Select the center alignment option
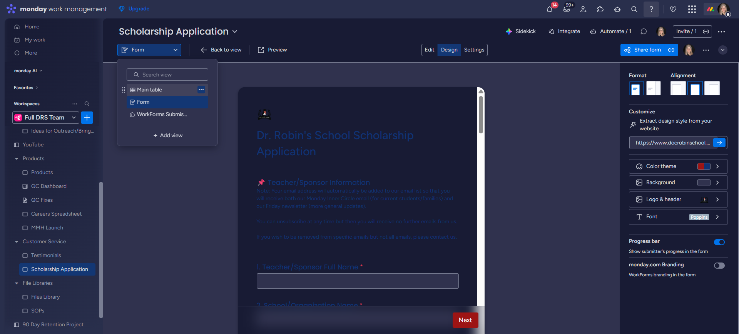Screen dimensions: 739x334 (x=695, y=88)
